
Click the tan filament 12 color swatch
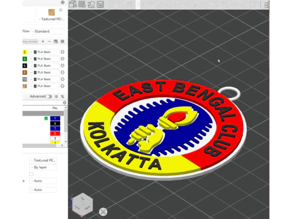(24, 86)
